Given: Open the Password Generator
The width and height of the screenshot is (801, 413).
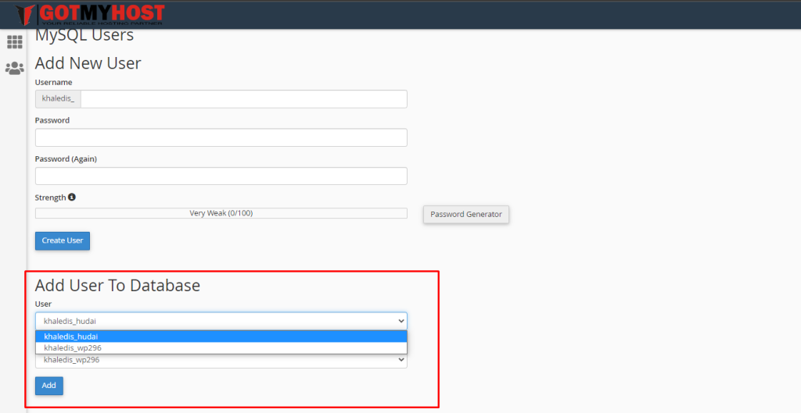Looking at the screenshot, I should [466, 214].
